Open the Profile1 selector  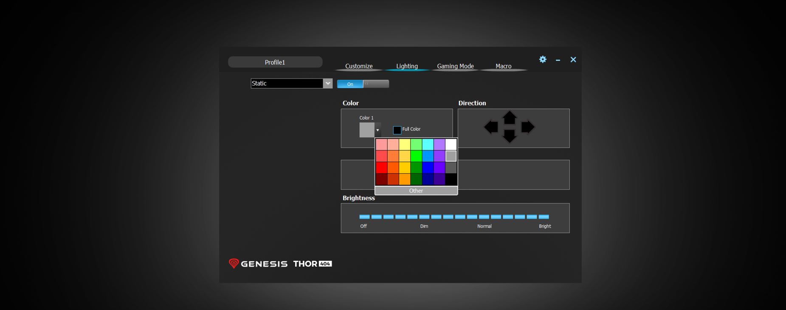point(275,62)
